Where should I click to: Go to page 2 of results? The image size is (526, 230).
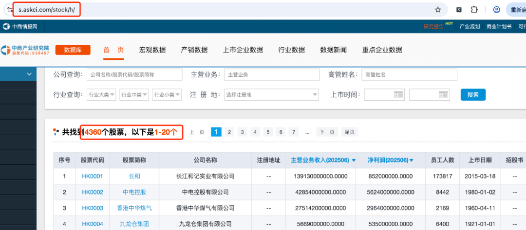pos(229,132)
